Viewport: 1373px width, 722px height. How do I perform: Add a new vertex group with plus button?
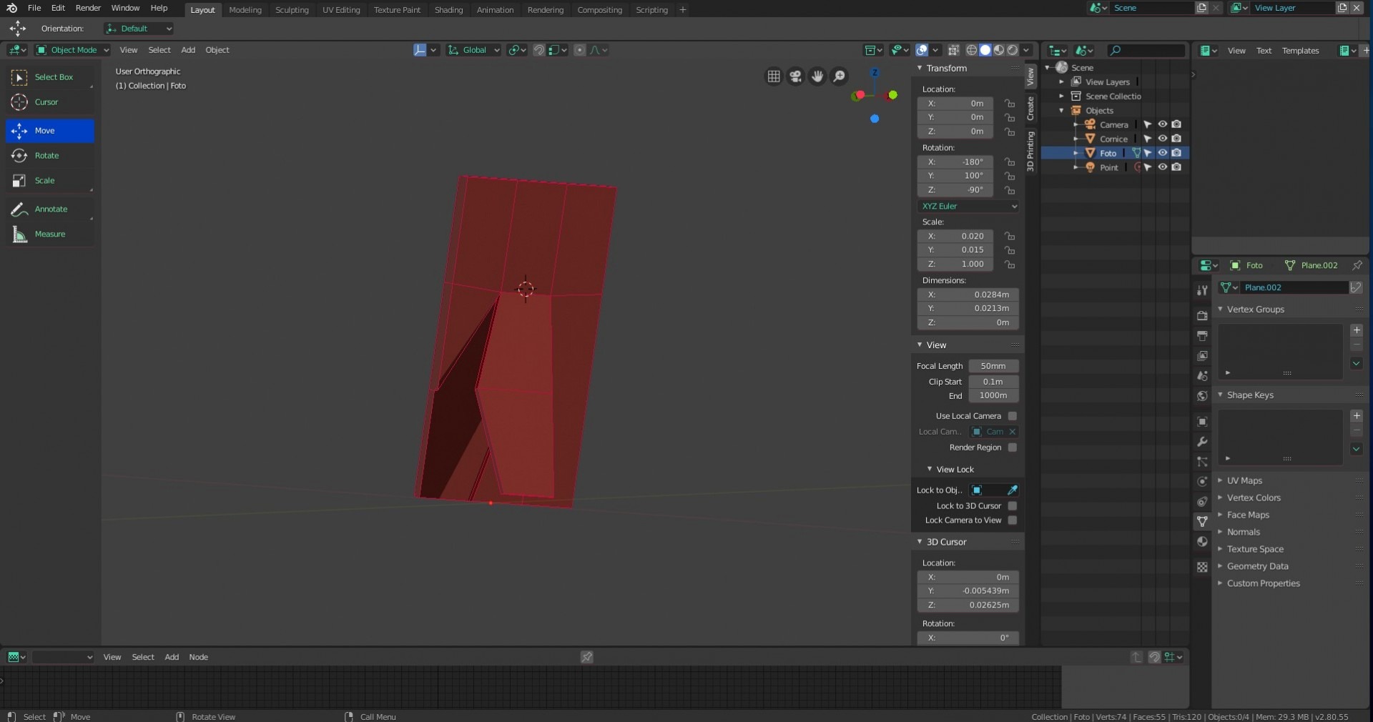[1357, 330]
